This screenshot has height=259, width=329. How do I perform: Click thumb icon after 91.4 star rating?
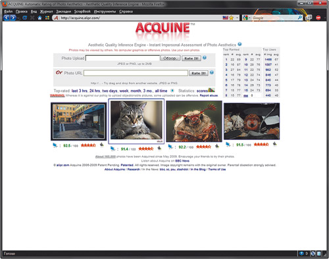point(159,149)
